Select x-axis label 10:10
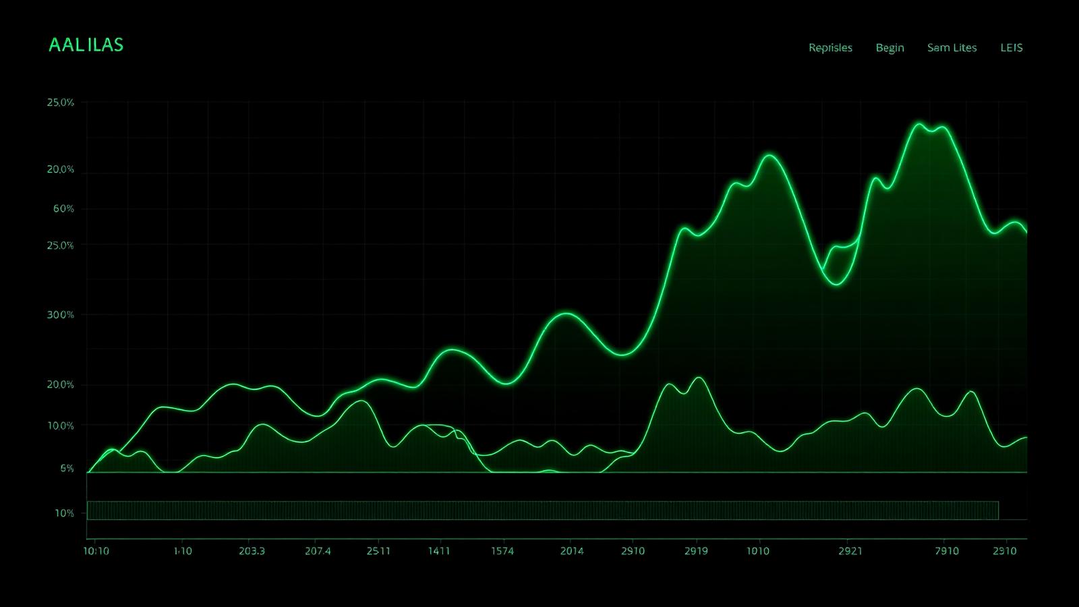 pyautogui.click(x=96, y=551)
